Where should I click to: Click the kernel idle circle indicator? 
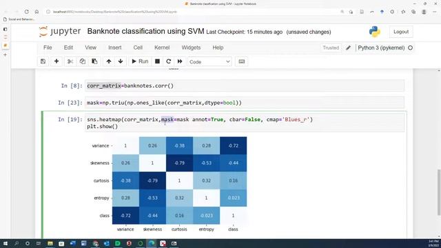pyautogui.click(x=411, y=48)
